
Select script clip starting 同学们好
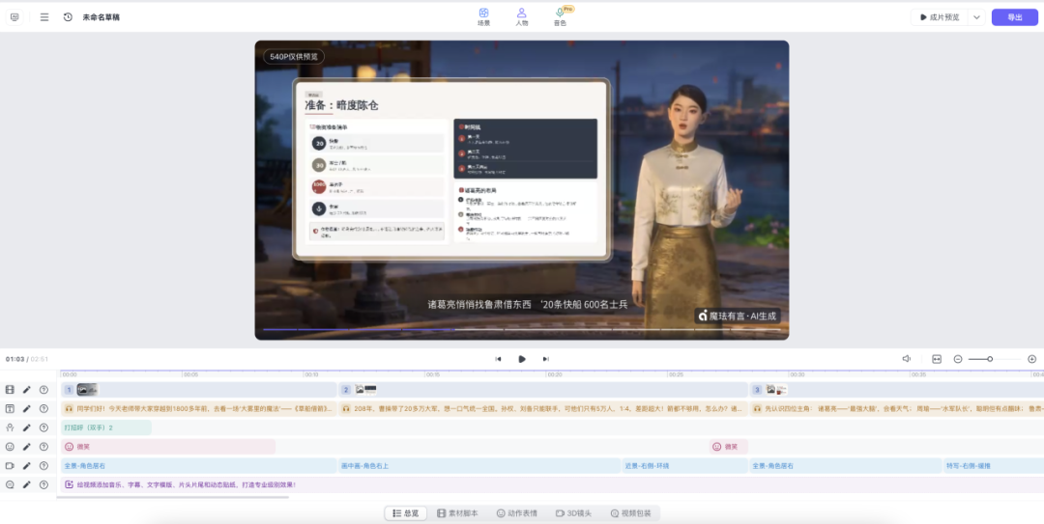pos(198,409)
